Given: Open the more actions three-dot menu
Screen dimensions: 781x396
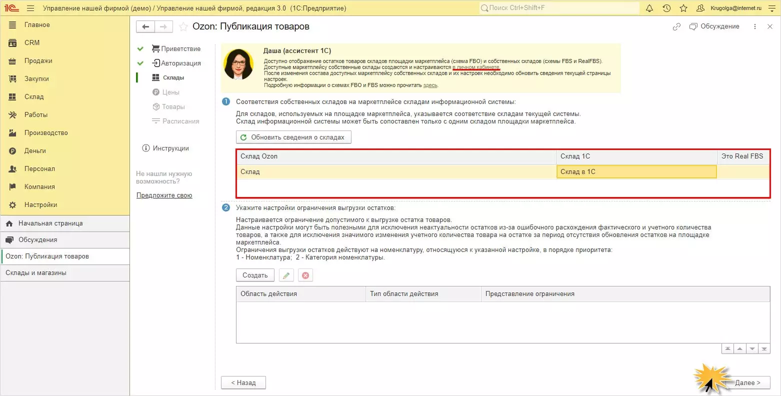Looking at the screenshot, I should 755,26.
